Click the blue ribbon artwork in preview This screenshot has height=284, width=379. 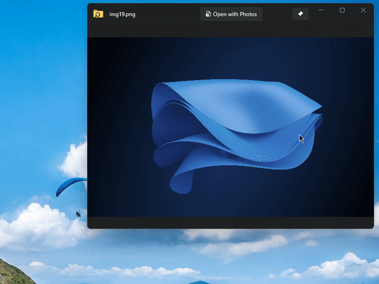[x=239, y=110]
